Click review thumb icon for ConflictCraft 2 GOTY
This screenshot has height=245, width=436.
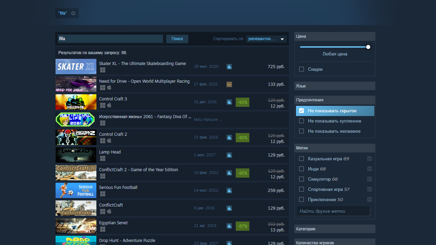pos(229,173)
